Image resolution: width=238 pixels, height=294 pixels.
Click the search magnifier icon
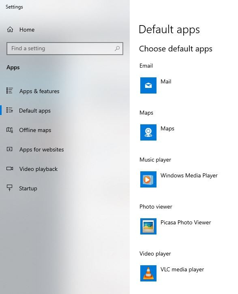[x=117, y=49]
